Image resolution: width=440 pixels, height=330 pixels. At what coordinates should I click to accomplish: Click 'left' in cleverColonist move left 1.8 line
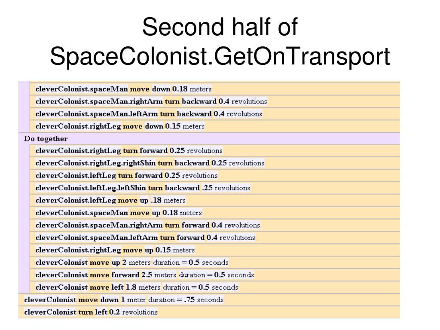118,287
